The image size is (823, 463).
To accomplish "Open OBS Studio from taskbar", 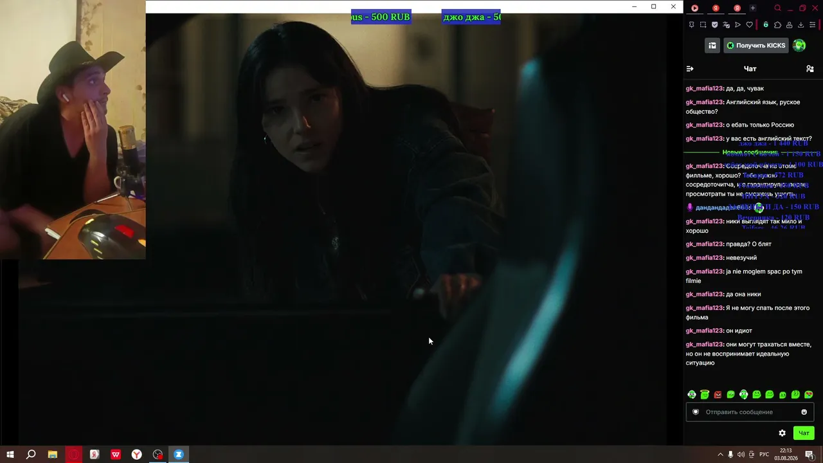I will [x=158, y=455].
